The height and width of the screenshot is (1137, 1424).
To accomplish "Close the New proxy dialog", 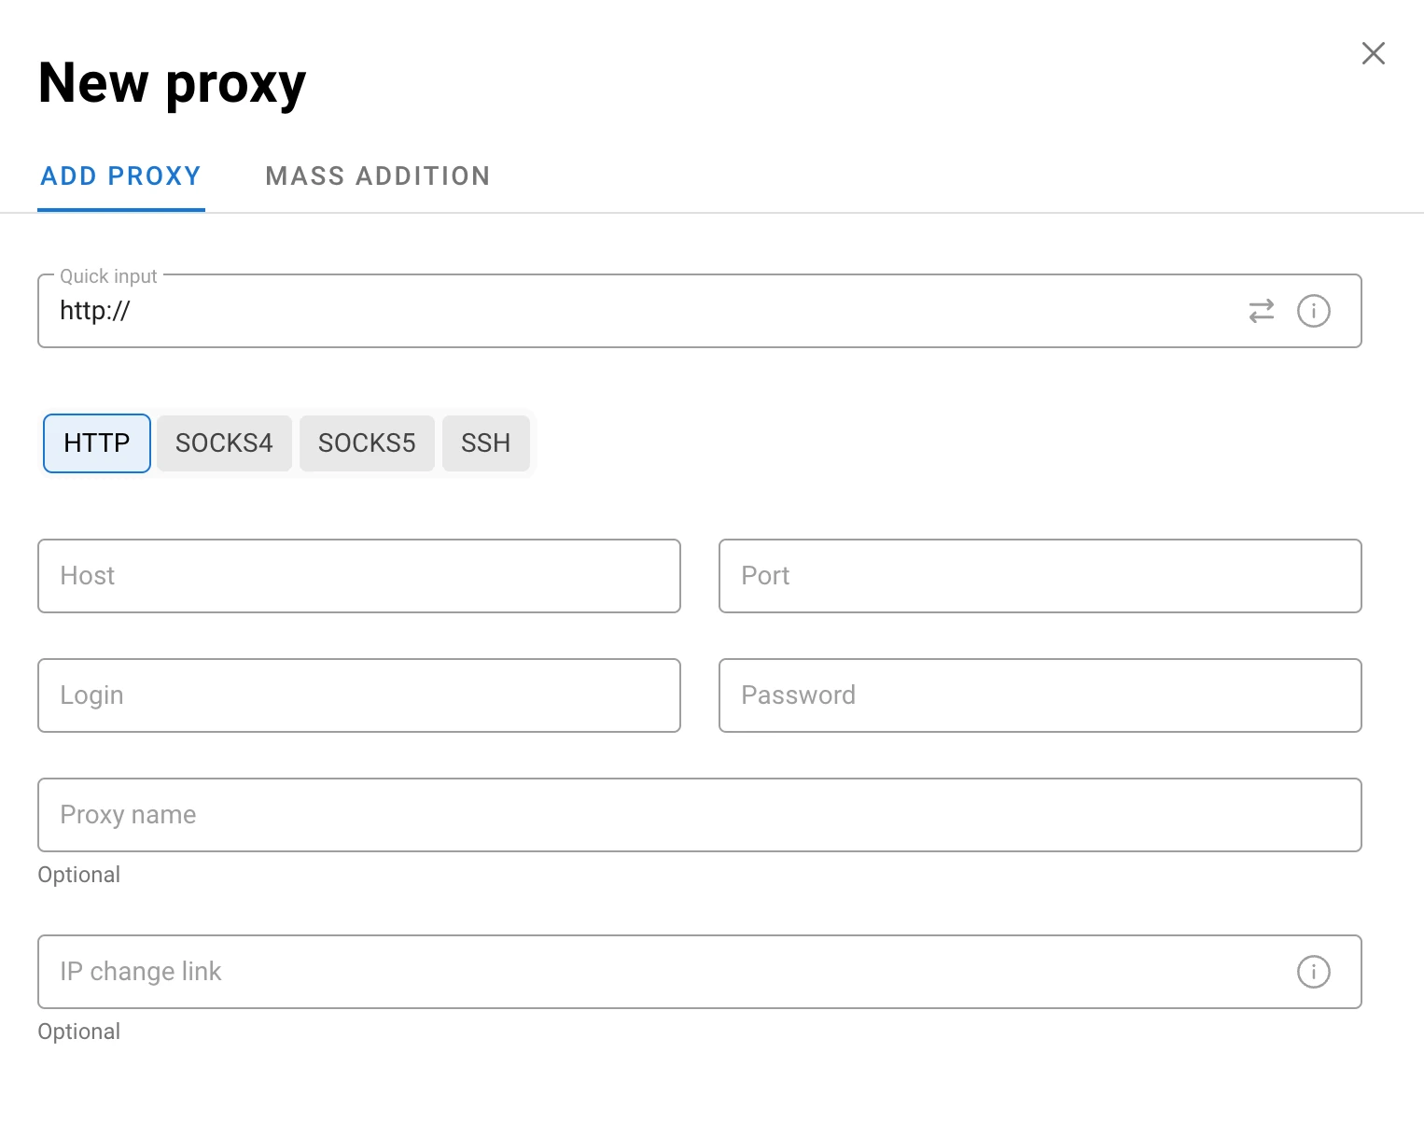I will pyautogui.click(x=1373, y=53).
